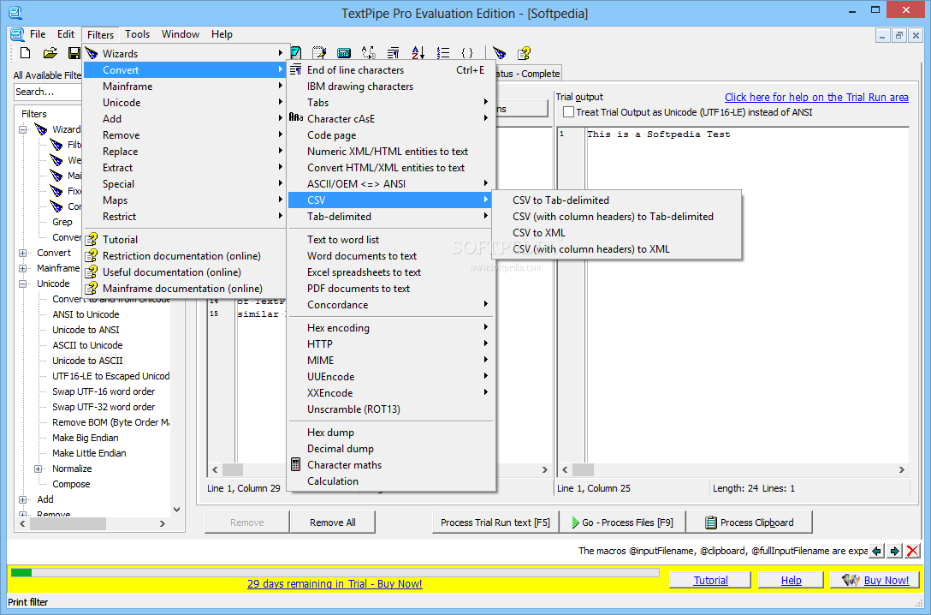Screen dimensions: 931x615
Task: Click the Character maths calculator menu icon
Action: tap(296, 464)
